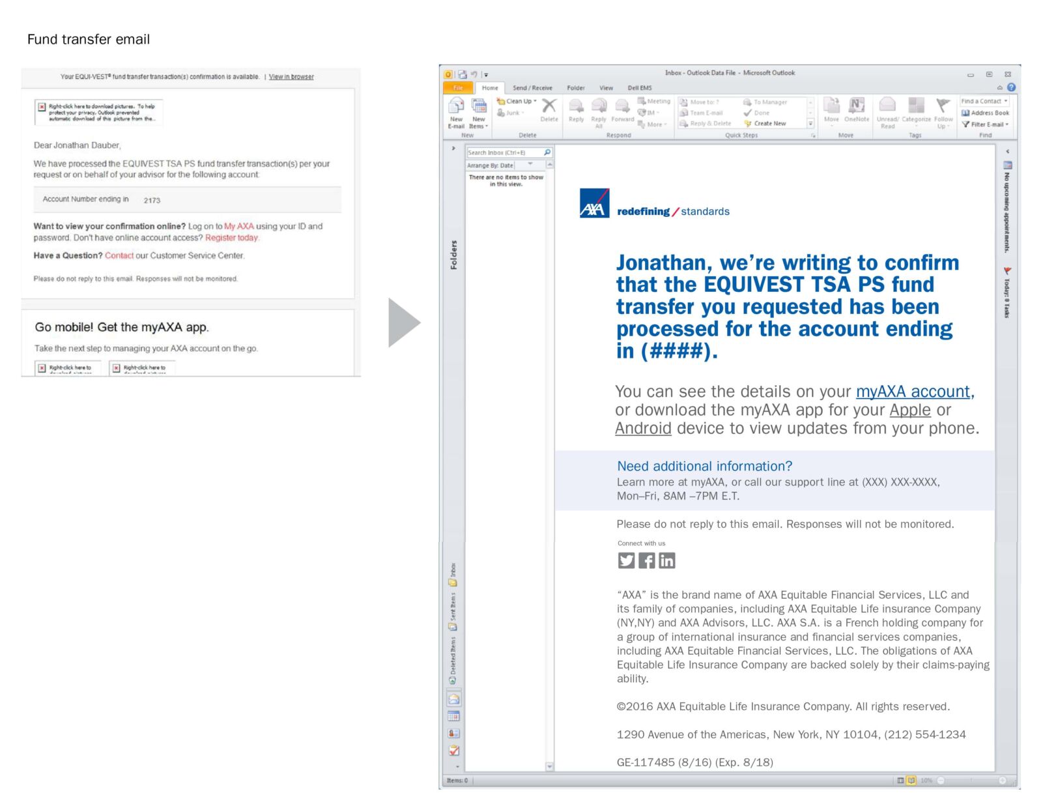Expand the collapsed Folders pane
This screenshot has height=806, width=1043.
453,149
